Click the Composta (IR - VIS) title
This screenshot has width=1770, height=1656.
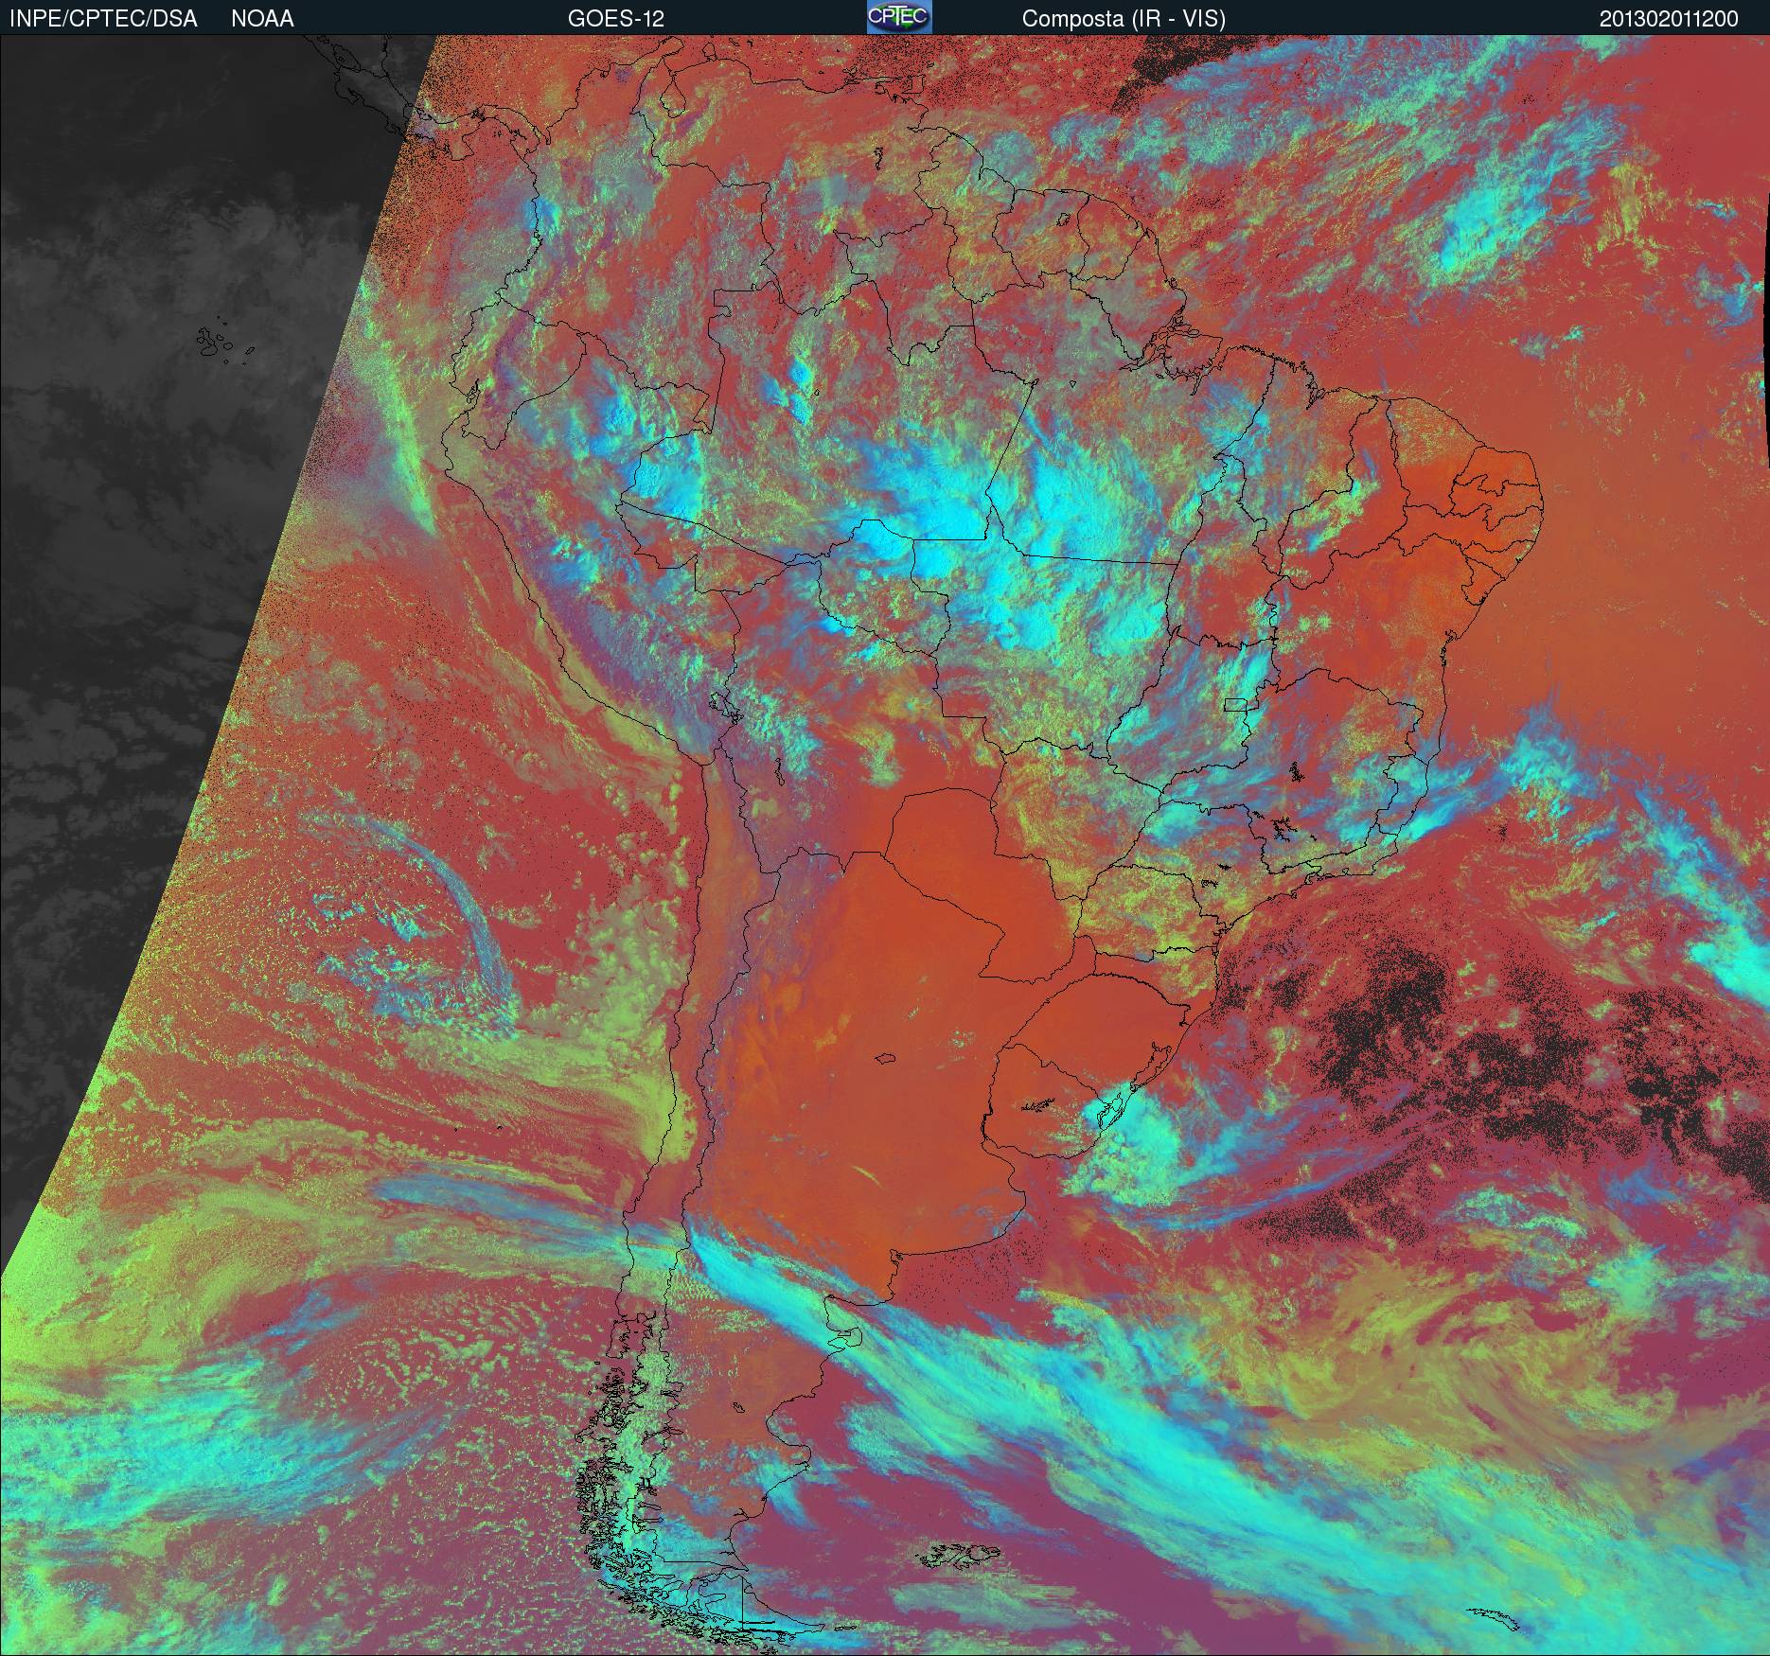click(x=1124, y=19)
